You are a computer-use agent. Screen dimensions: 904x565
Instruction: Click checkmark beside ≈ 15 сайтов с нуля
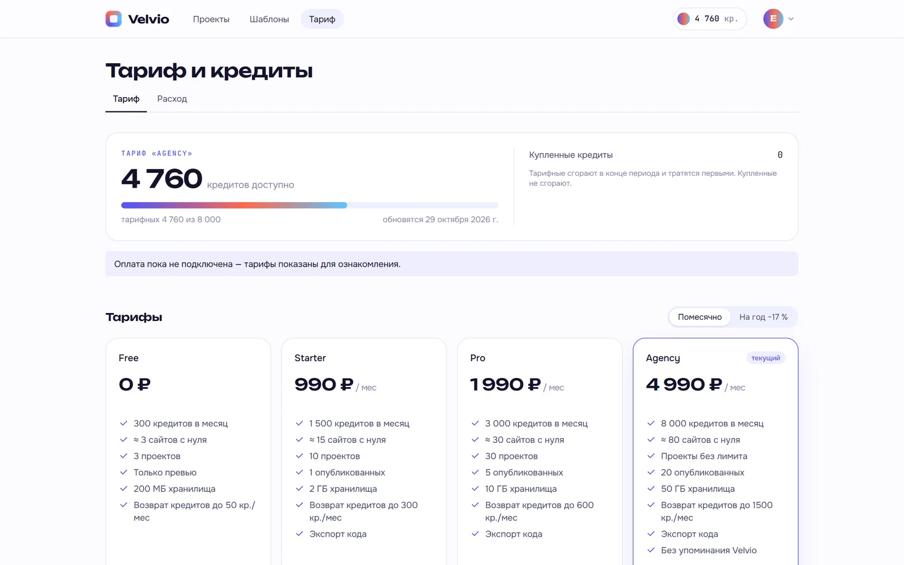pyautogui.click(x=299, y=440)
